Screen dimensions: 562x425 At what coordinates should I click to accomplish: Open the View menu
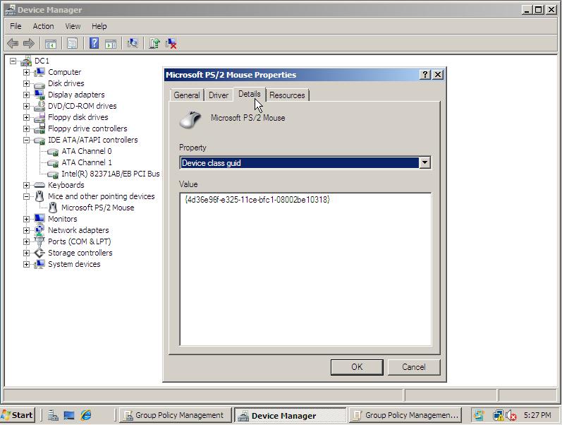[73, 26]
